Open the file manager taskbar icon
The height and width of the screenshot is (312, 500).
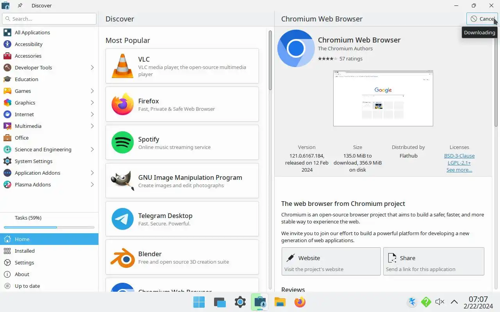pyautogui.click(x=280, y=302)
